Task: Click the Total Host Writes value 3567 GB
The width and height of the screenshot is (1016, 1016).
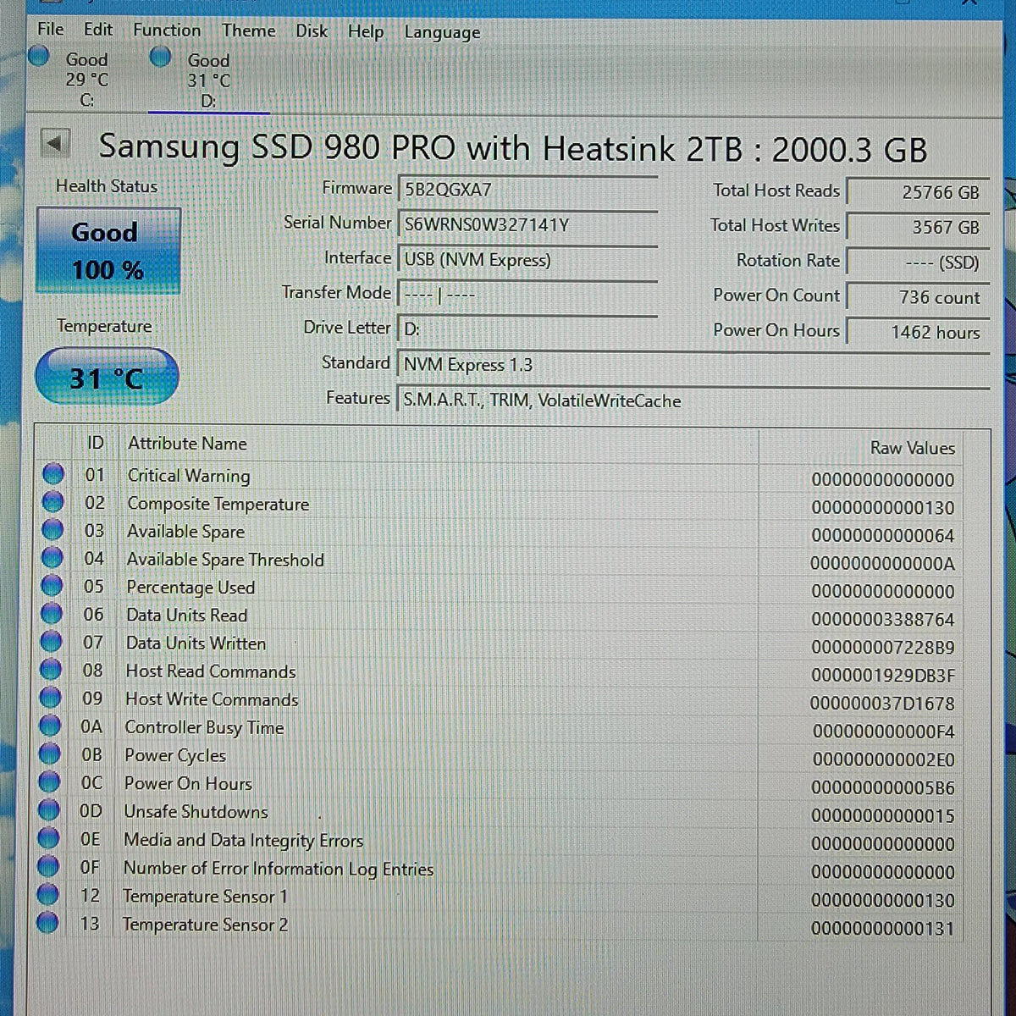Action: coord(917,227)
